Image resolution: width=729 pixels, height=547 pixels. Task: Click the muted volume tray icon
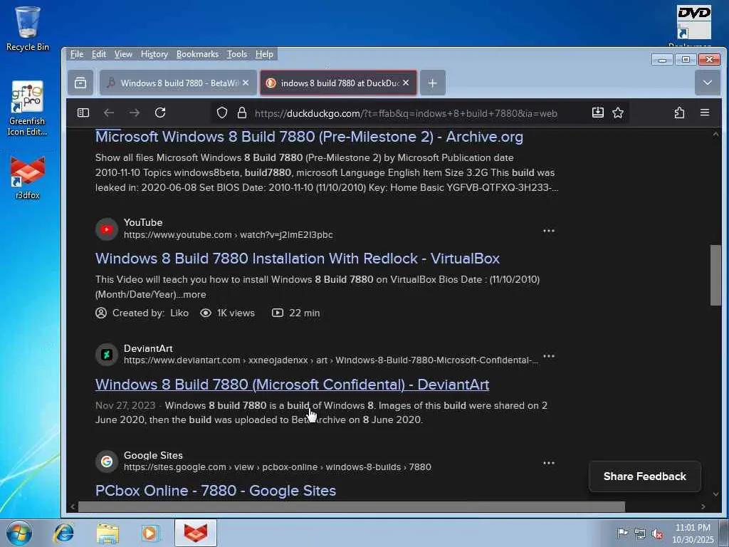point(657,533)
